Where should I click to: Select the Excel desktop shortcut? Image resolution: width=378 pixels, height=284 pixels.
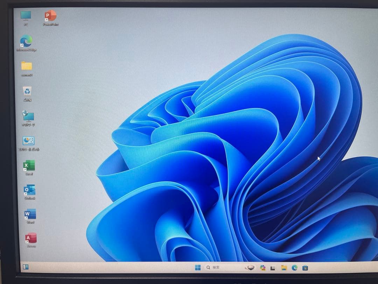click(29, 165)
